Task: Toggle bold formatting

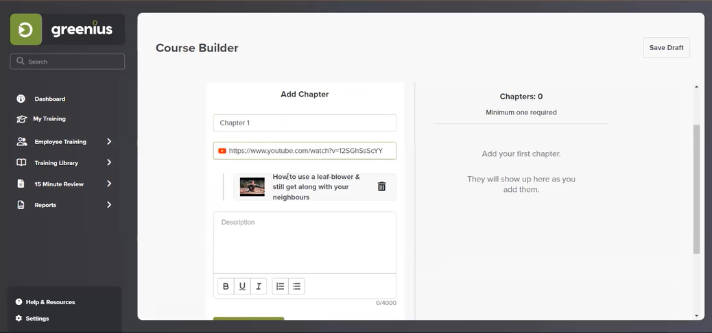Action: [226, 286]
